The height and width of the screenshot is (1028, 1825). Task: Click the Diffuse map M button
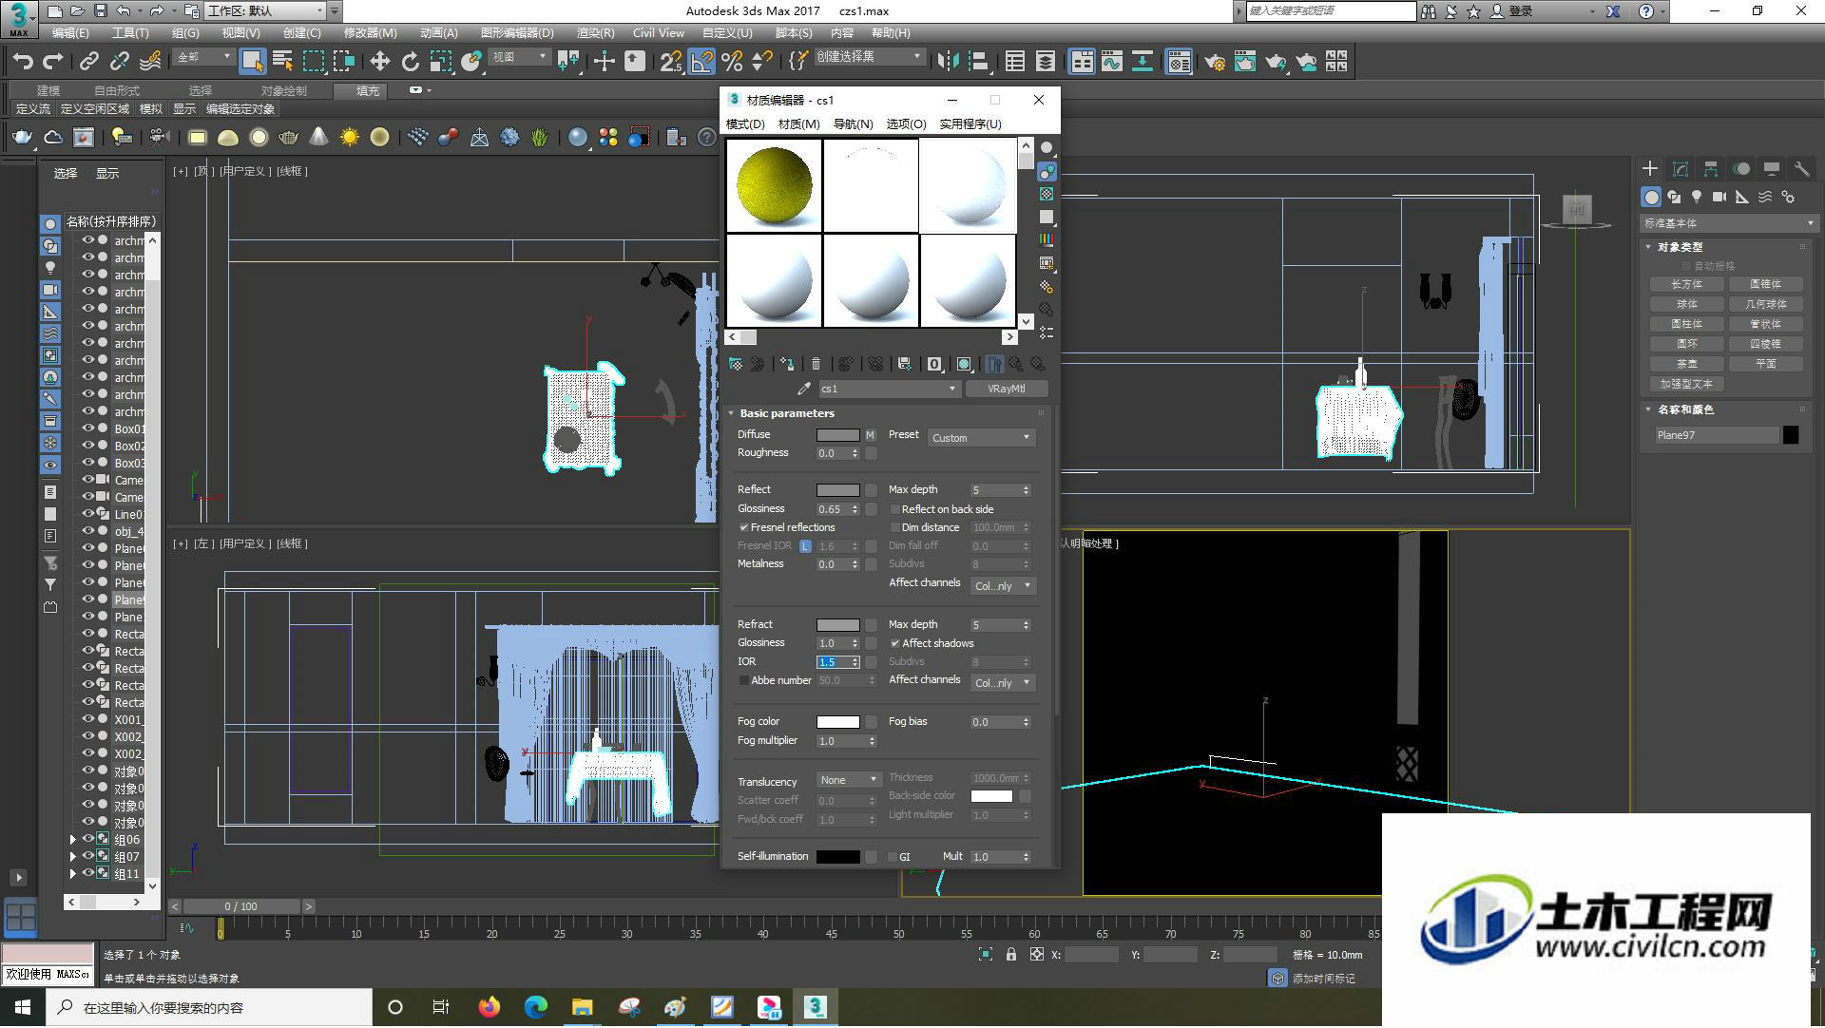(x=870, y=435)
